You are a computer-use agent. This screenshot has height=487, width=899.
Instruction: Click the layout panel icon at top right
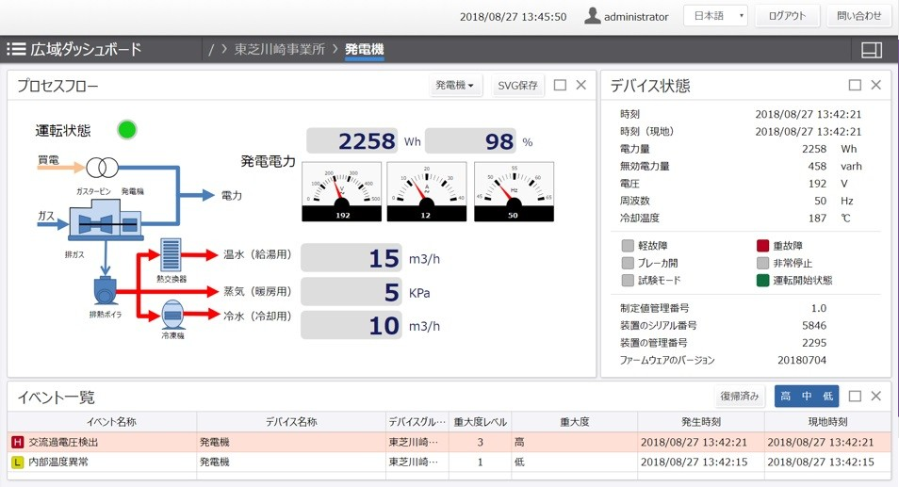872,50
